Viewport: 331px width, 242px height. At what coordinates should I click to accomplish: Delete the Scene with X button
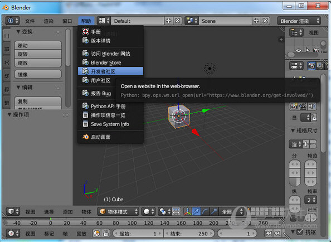[266, 21]
